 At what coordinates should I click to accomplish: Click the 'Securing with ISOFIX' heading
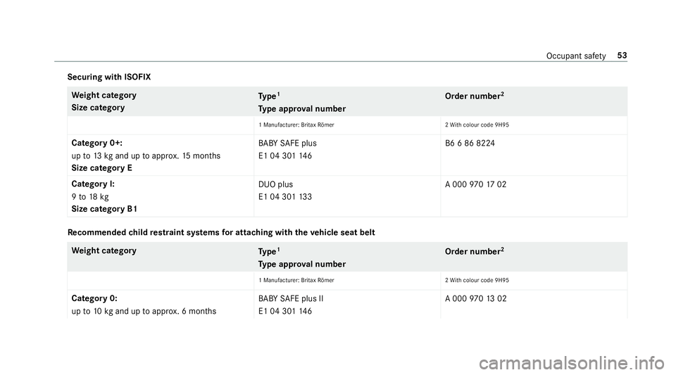109,77
